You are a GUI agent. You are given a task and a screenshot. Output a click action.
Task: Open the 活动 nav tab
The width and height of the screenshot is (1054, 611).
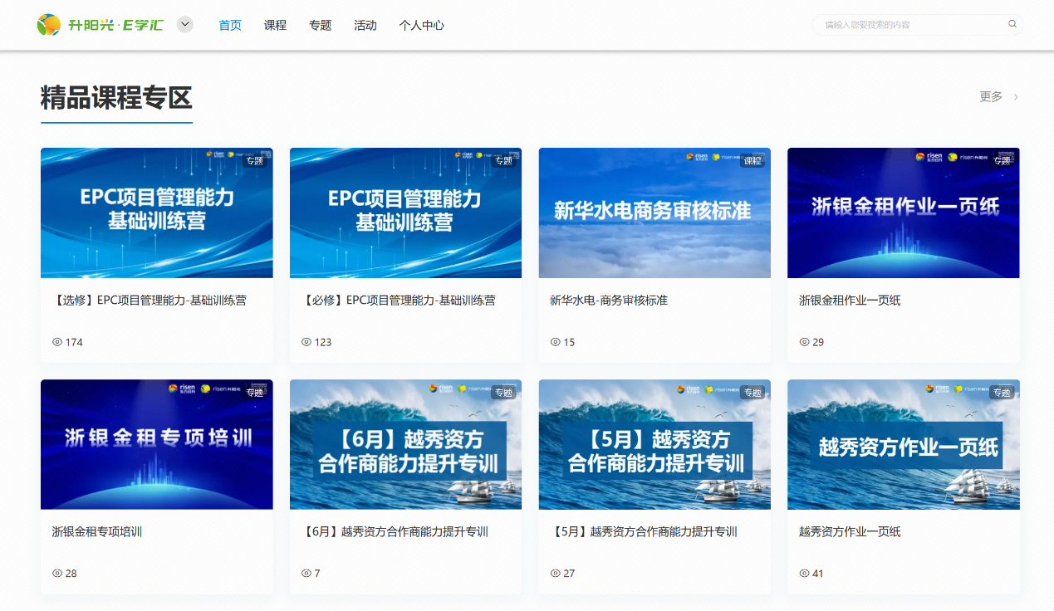(x=365, y=25)
